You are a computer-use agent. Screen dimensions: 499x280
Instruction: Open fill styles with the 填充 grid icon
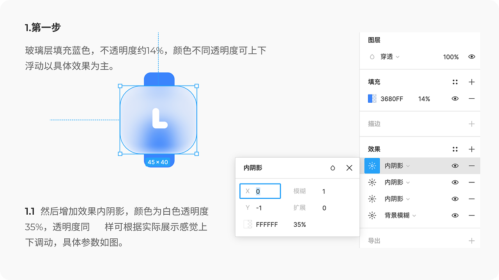click(x=455, y=82)
